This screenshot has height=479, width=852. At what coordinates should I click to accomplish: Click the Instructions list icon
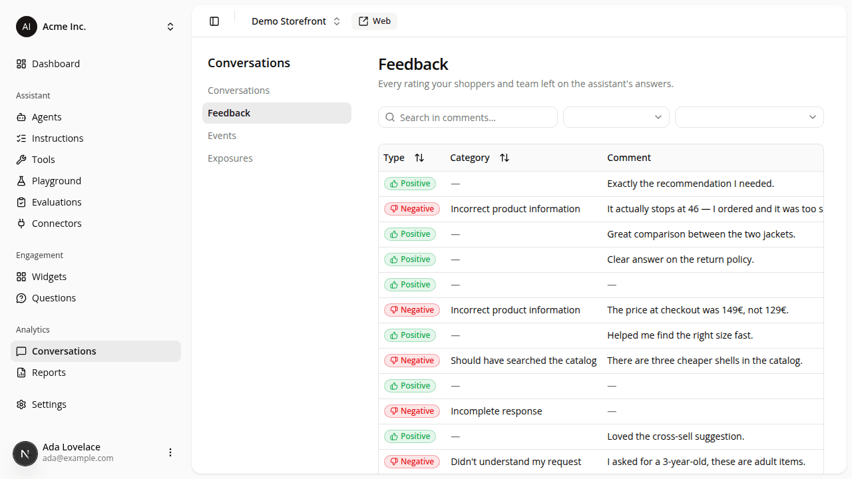[x=21, y=138]
